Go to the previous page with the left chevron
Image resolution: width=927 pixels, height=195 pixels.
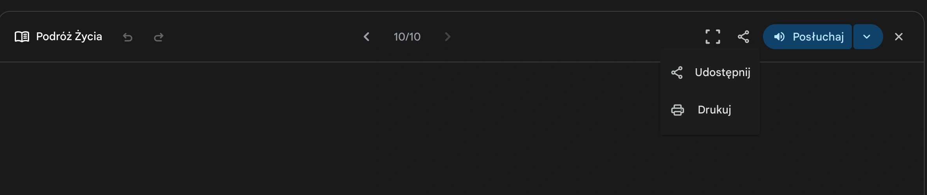[x=366, y=37]
